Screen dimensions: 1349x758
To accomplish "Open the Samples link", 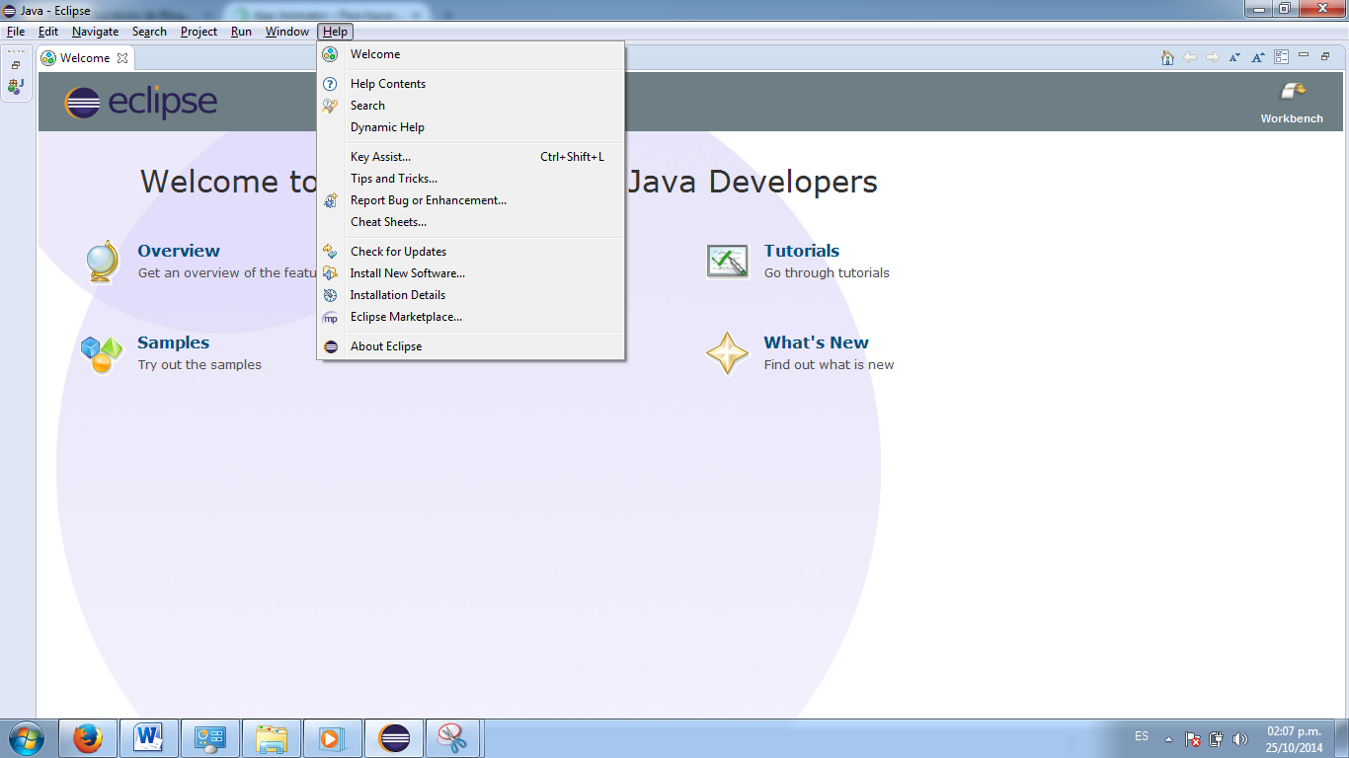I will [x=174, y=342].
